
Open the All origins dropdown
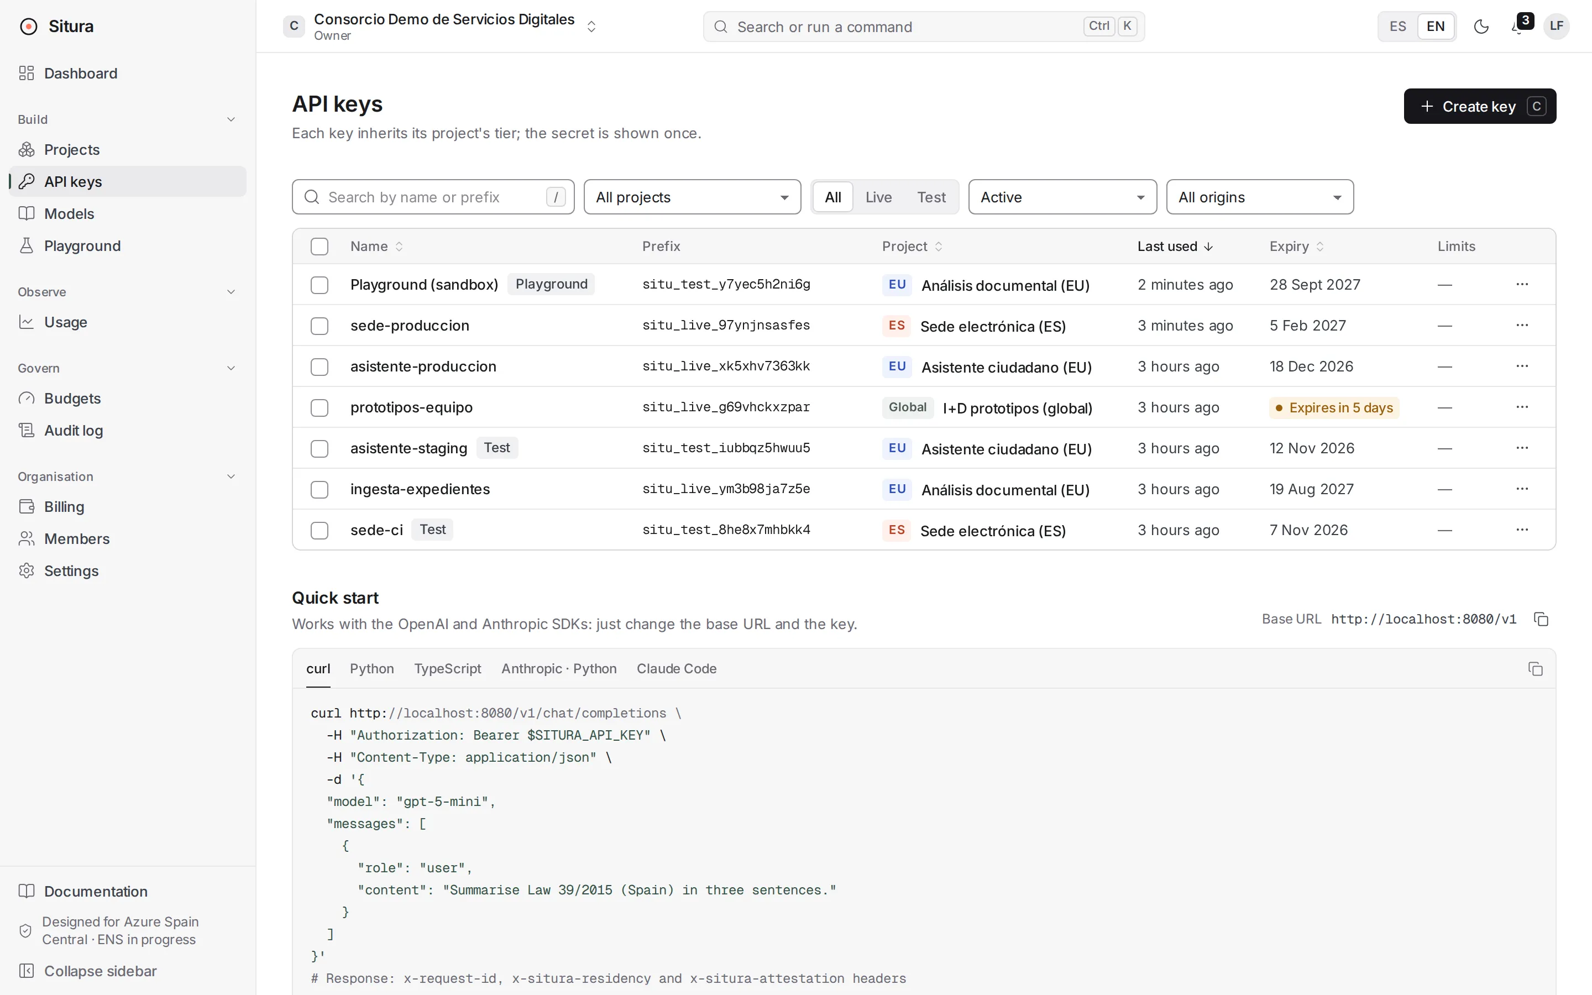(x=1260, y=197)
